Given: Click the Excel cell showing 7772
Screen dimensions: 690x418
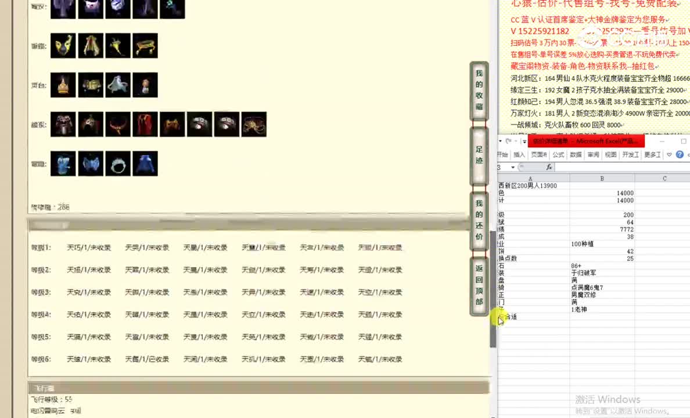Looking at the screenshot, I should click(602, 229).
